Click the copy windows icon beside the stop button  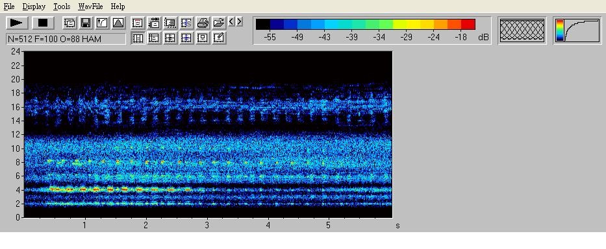point(69,23)
